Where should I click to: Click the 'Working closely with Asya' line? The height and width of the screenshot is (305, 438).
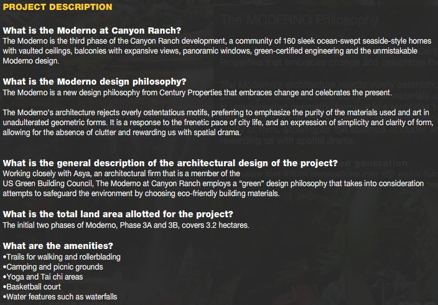121,174
